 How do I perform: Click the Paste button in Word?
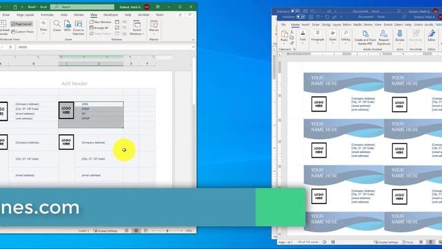pyautogui.click(x=284, y=36)
